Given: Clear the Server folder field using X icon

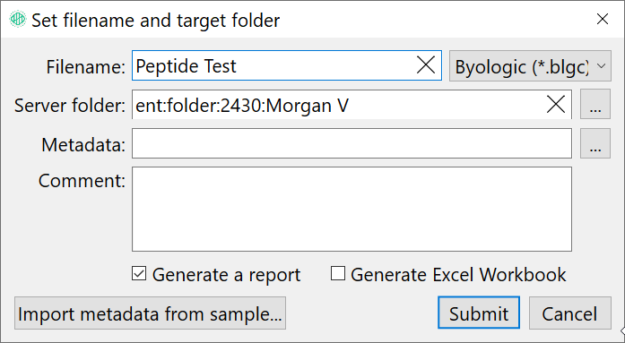Looking at the screenshot, I should pyautogui.click(x=556, y=104).
